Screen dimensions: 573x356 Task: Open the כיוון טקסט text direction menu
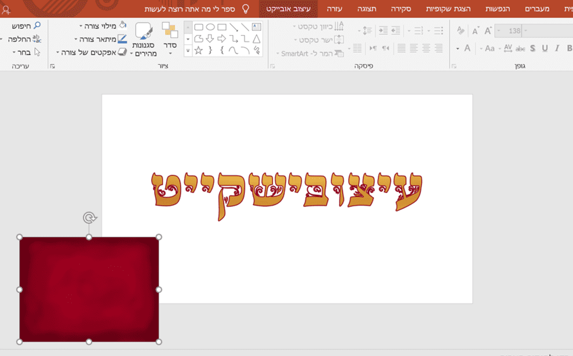[x=318, y=26]
